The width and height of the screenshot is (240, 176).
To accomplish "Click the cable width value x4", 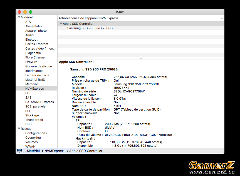I will (x=115, y=95).
